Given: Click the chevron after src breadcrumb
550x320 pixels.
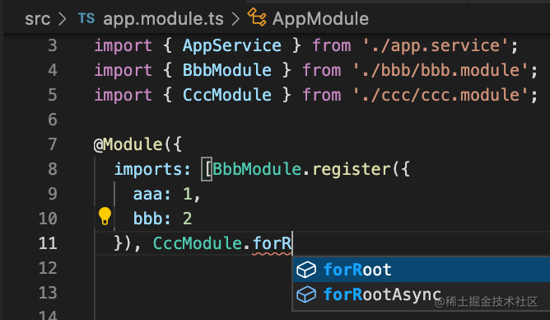Looking at the screenshot, I should click(x=63, y=19).
